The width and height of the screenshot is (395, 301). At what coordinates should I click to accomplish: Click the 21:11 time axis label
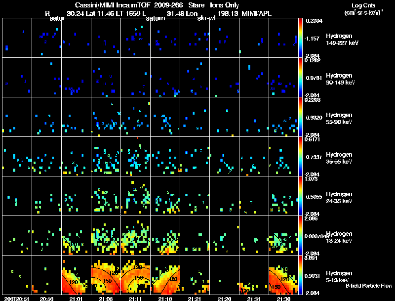coord(135,299)
